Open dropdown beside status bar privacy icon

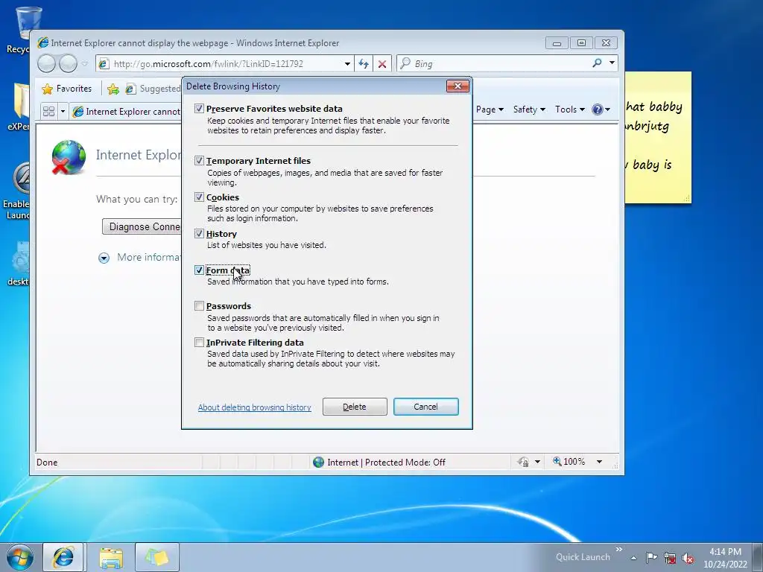(537, 462)
